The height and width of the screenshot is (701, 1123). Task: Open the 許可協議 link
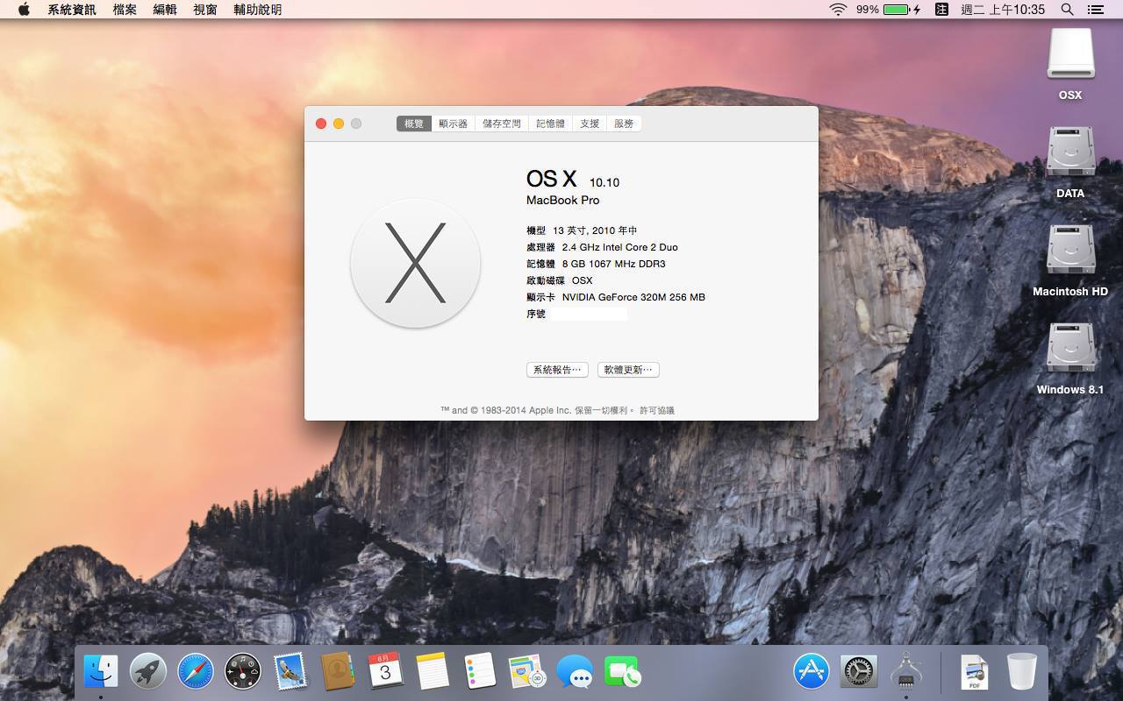point(657,410)
